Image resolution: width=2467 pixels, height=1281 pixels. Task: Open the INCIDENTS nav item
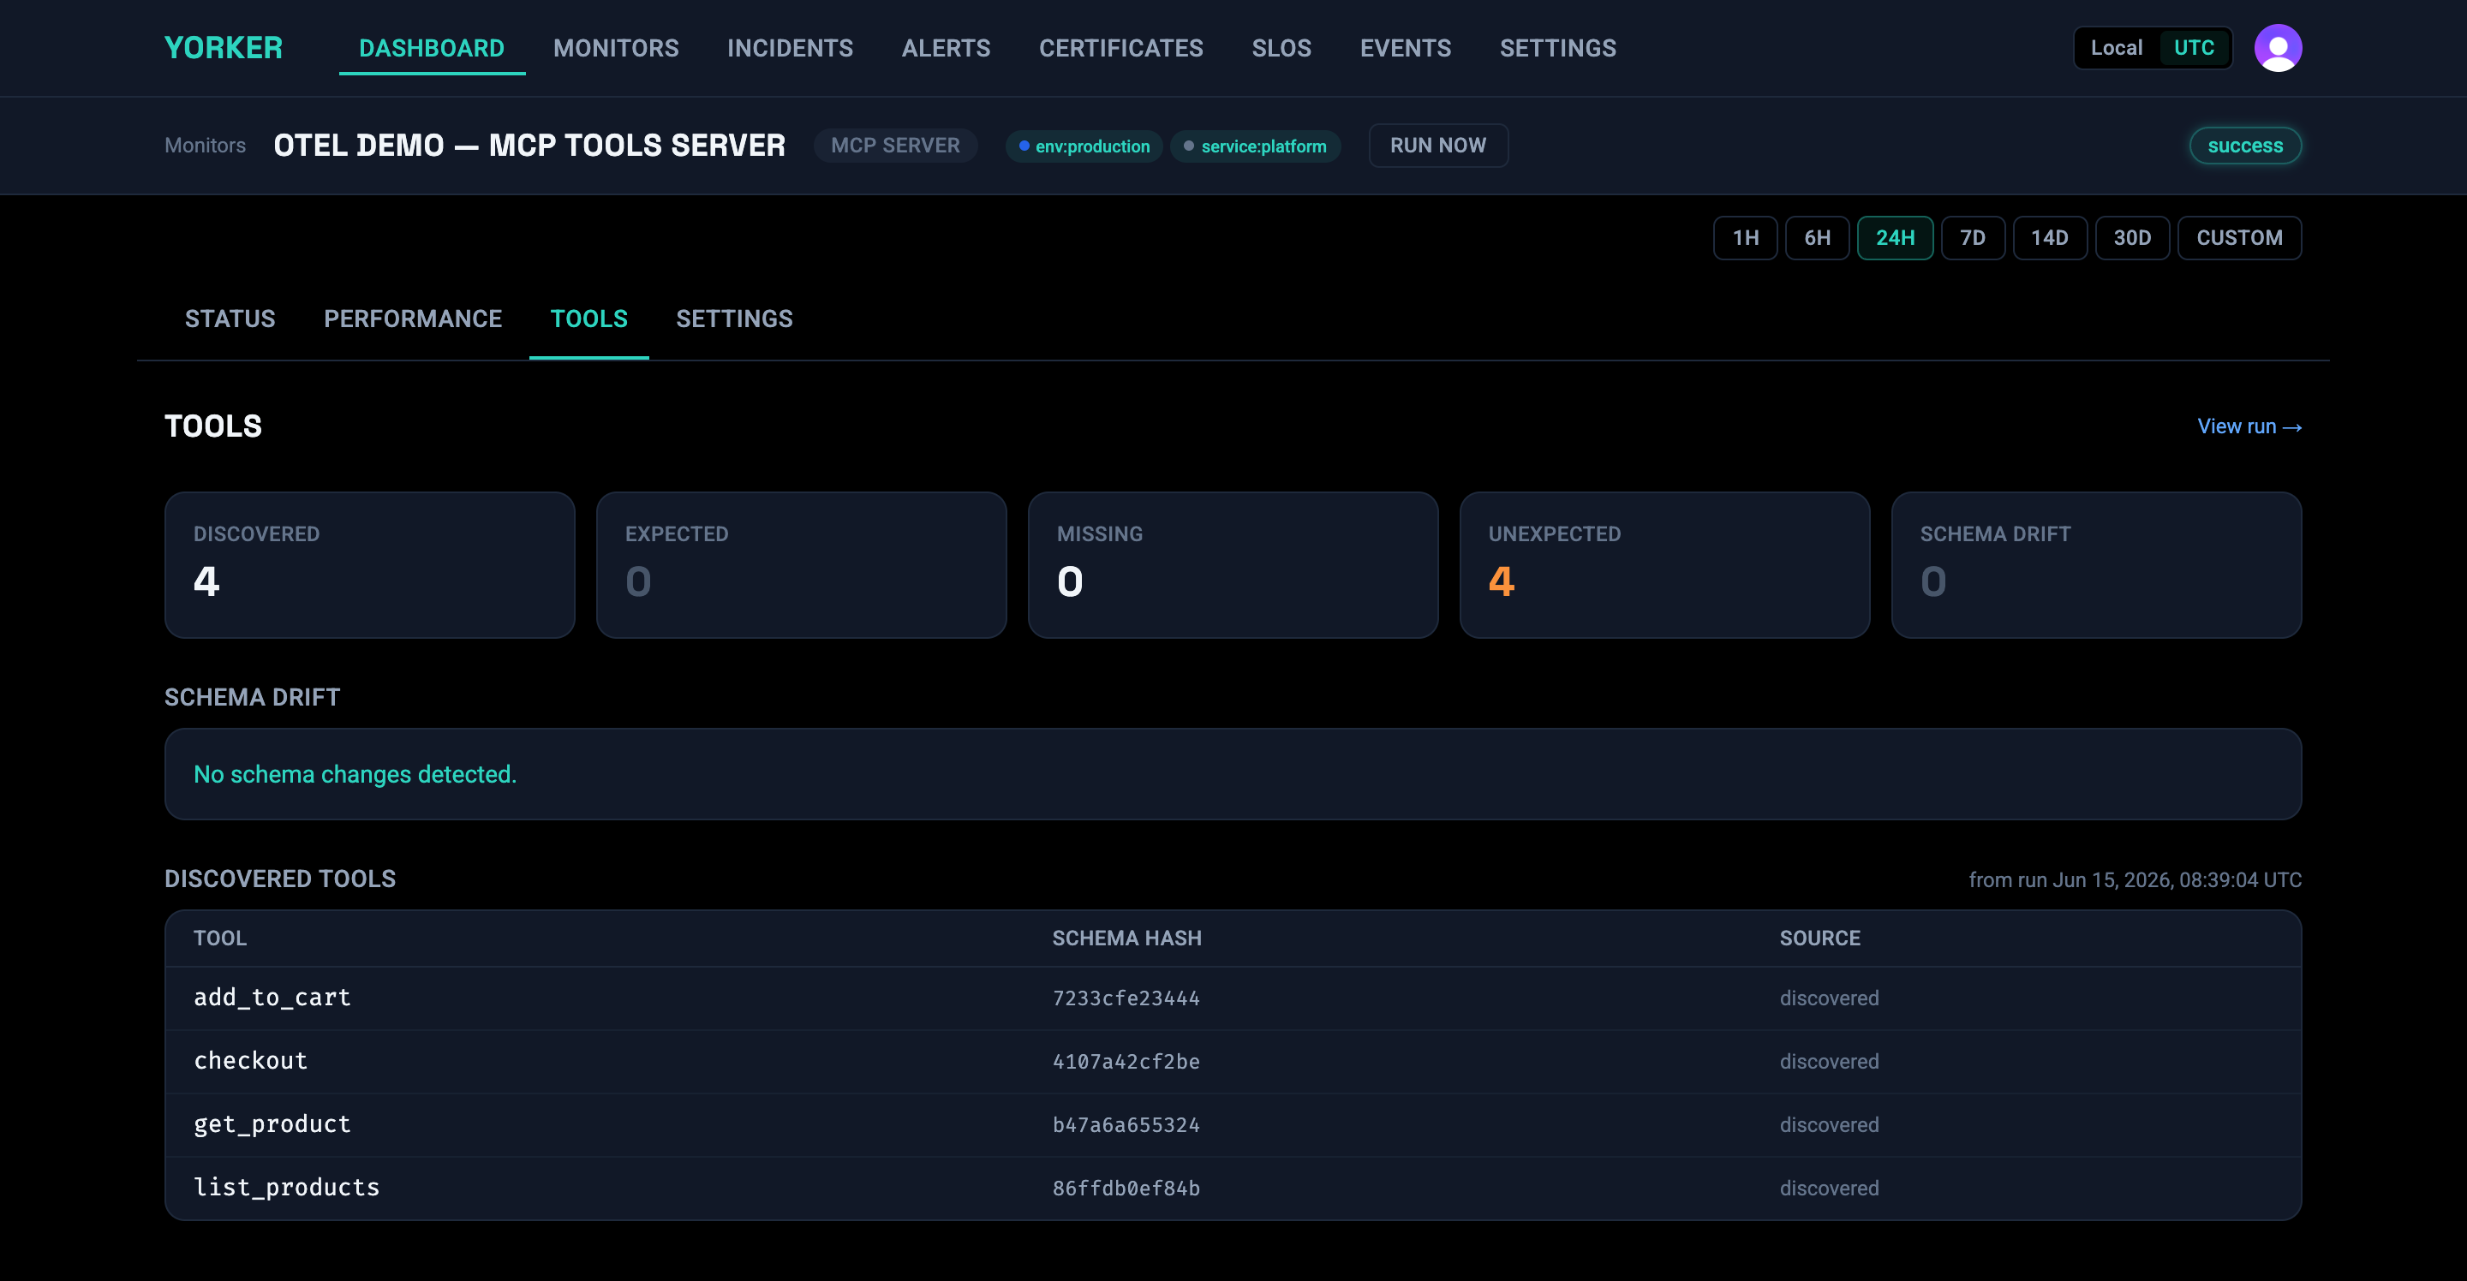789,48
